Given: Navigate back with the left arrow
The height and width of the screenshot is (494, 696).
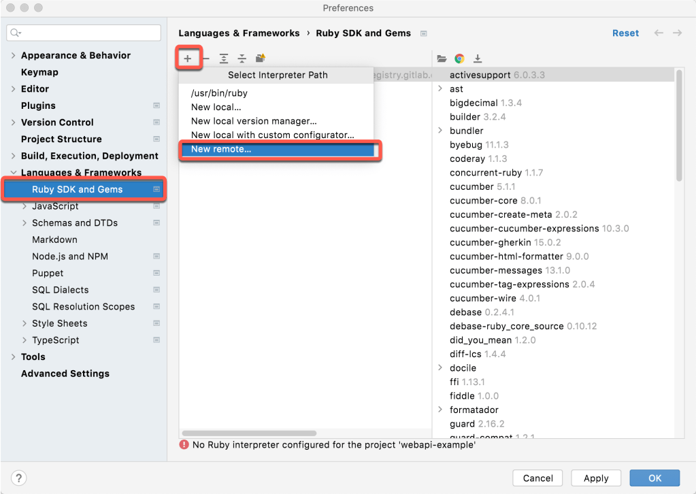Looking at the screenshot, I should [x=658, y=33].
